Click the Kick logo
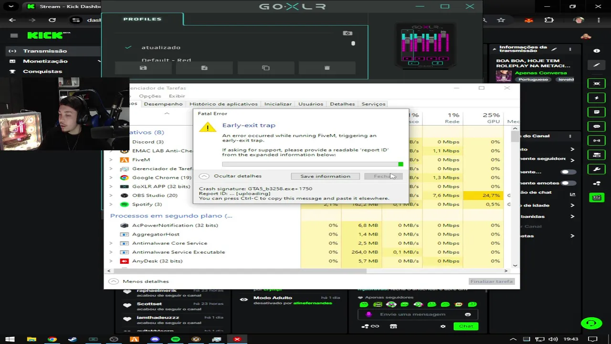 click(45, 35)
